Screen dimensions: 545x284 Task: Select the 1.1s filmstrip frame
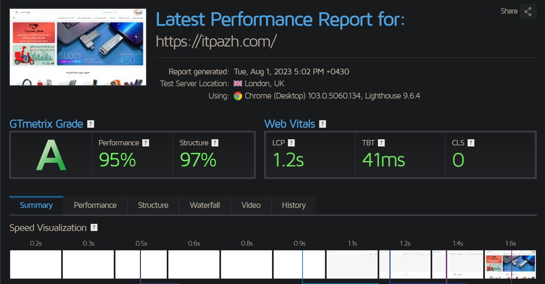[x=352, y=264]
